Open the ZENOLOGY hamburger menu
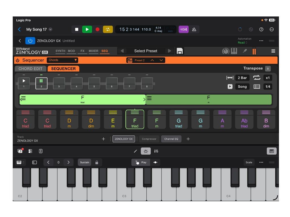The height and width of the screenshot is (217, 290). pos(273,51)
